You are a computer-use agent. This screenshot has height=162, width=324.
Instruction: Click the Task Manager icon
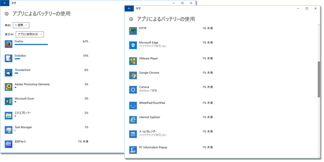(9, 130)
